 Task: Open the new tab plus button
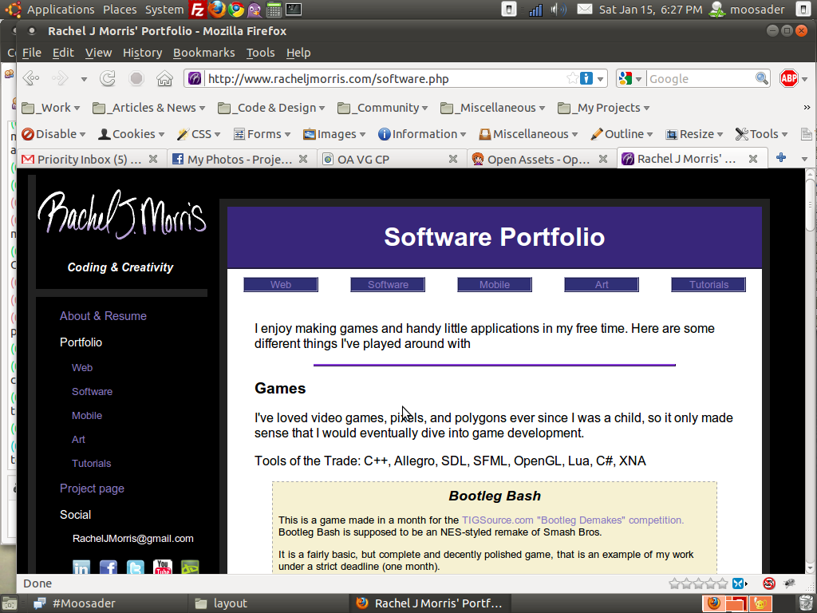(781, 158)
